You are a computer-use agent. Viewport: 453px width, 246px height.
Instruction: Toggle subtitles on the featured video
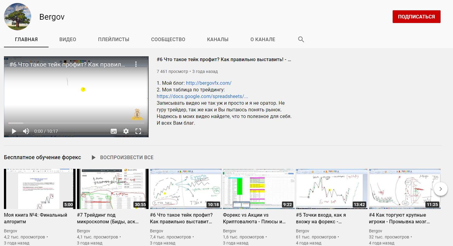tap(114, 131)
